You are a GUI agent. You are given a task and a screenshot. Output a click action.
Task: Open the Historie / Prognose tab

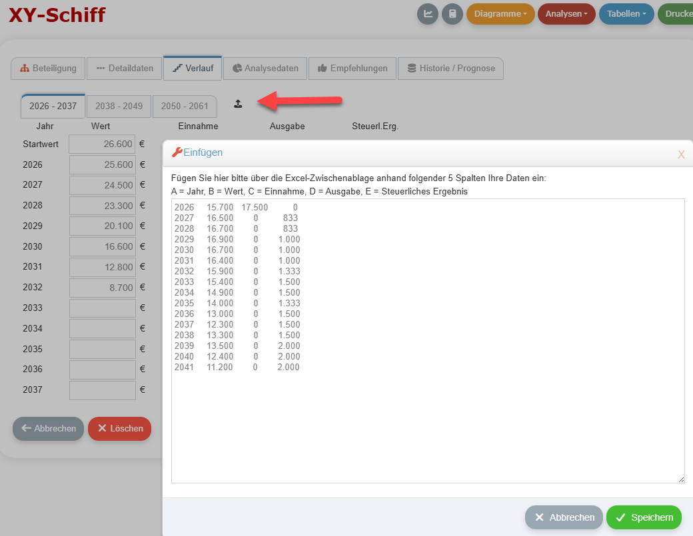pyautogui.click(x=450, y=68)
